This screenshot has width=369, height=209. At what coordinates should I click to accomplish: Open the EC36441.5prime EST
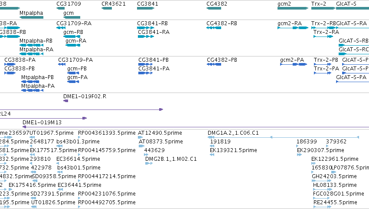(60, 189)
